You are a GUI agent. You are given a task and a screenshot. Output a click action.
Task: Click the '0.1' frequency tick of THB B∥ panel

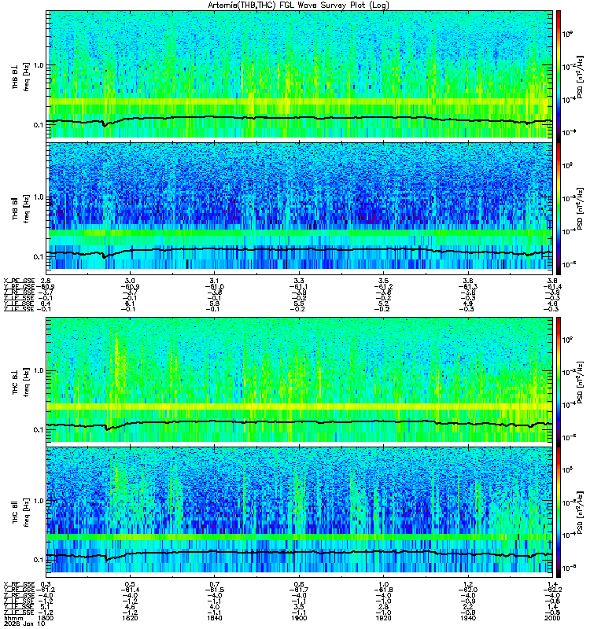coord(39,257)
